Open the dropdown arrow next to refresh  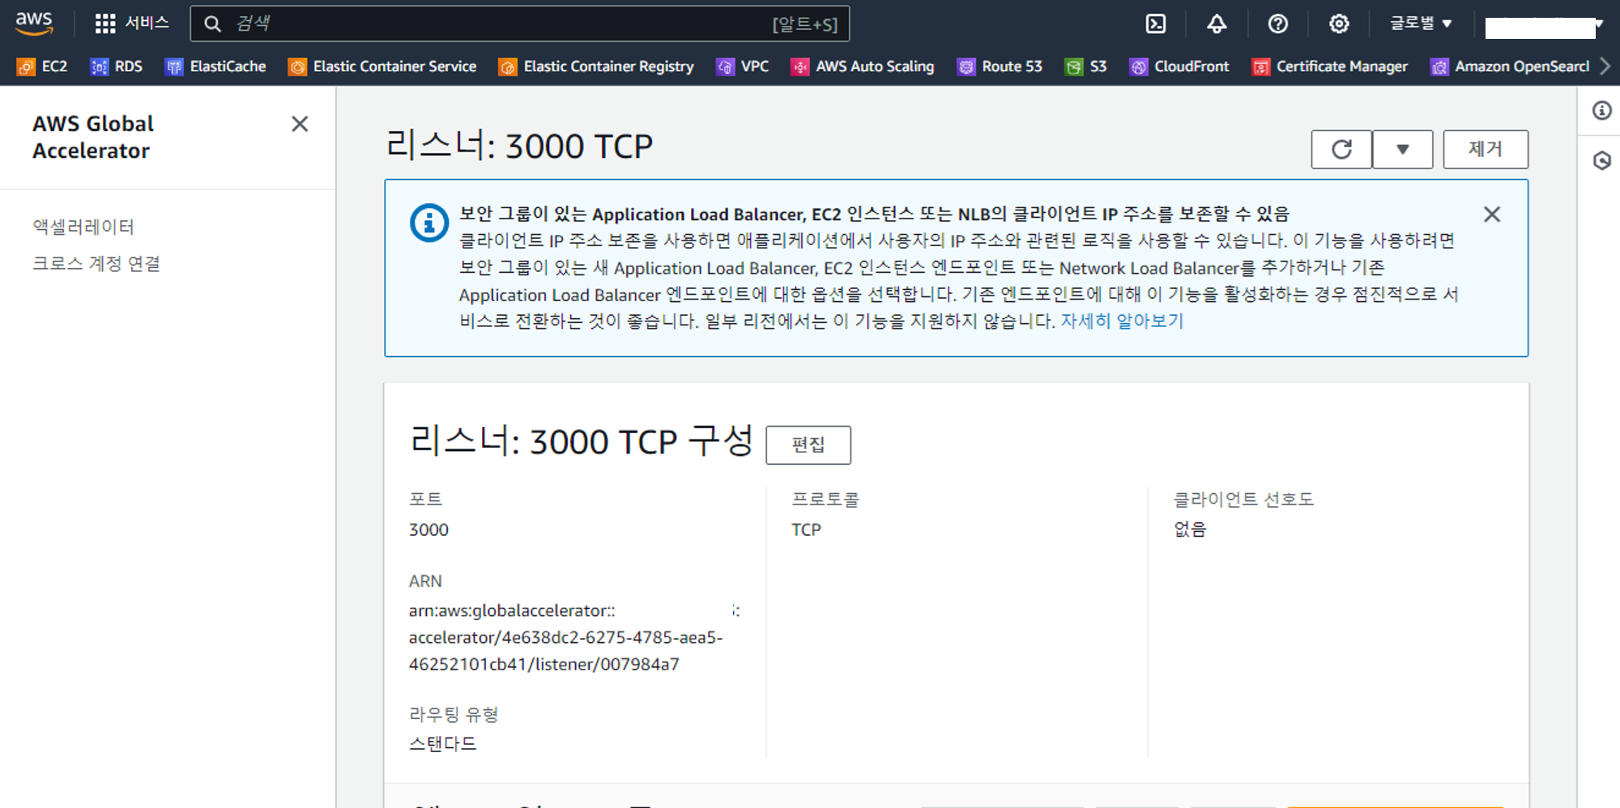pyautogui.click(x=1403, y=149)
